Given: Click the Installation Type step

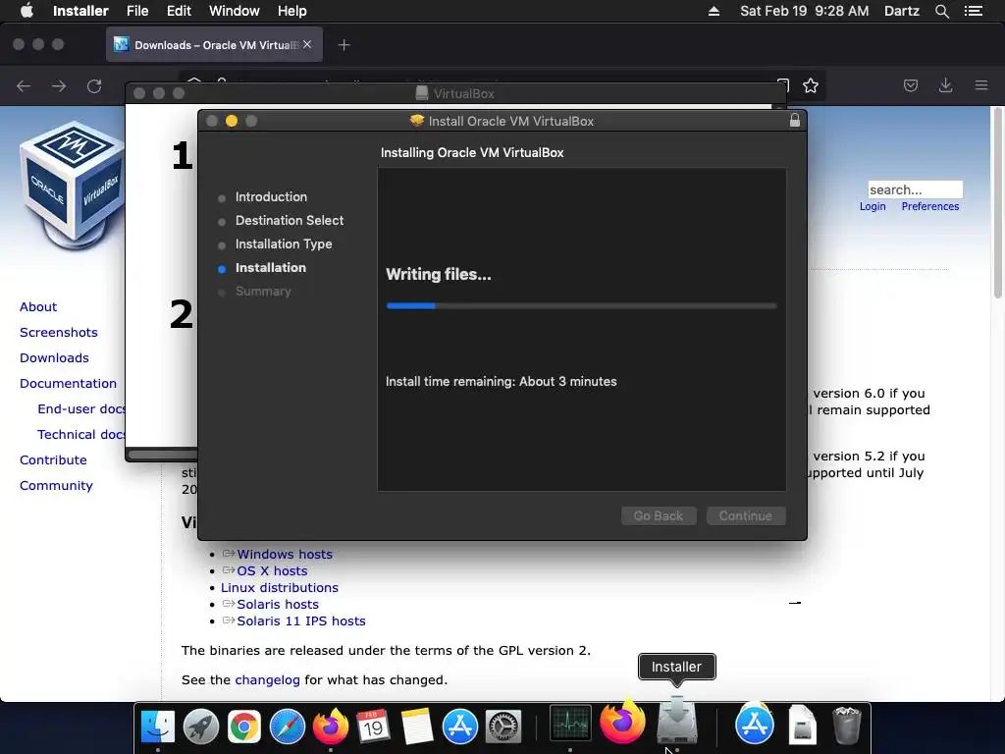Looking at the screenshot, I should [284, 244].
